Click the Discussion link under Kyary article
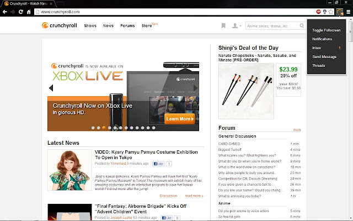The height and width of the screenshot is (221, 353). click(x=168, y=196)
